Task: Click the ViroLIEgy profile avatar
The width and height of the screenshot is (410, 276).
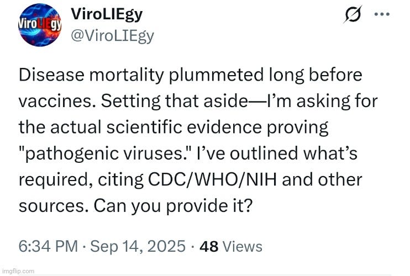Action: pos(39,25)
